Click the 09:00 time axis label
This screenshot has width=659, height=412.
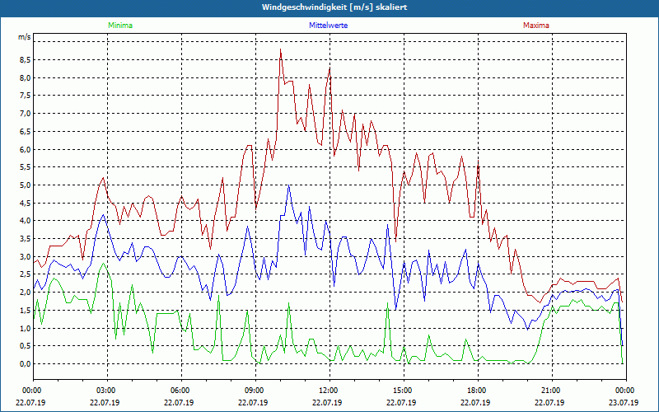254,391
